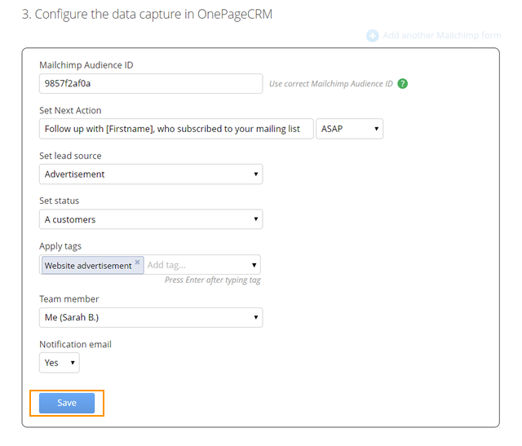The height and width of the screenshot is (446, 522).
Task: Click the Set status label
Action: 60,201
